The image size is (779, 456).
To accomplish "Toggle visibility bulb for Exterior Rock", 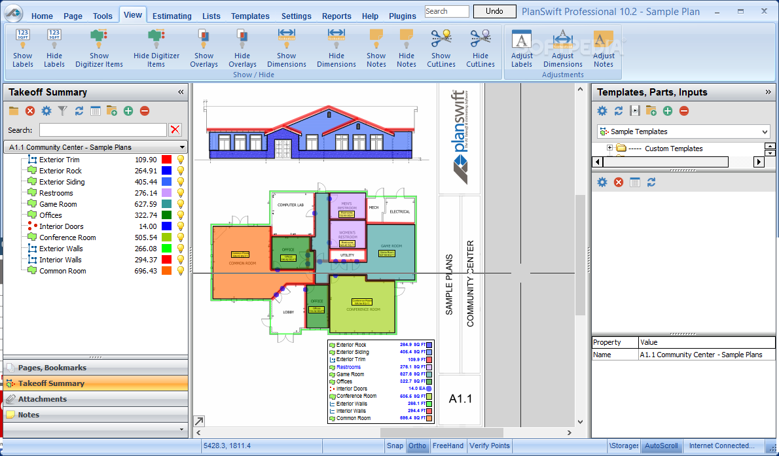I will coord(181,171).
